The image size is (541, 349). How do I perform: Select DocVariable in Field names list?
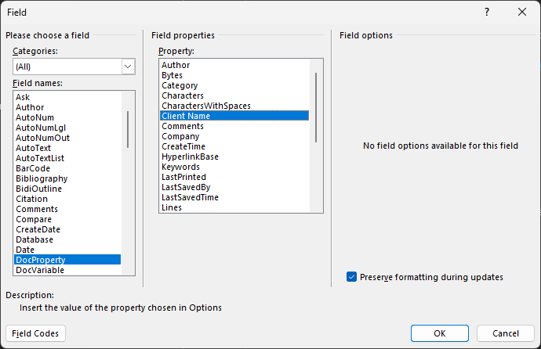point(67,270)
